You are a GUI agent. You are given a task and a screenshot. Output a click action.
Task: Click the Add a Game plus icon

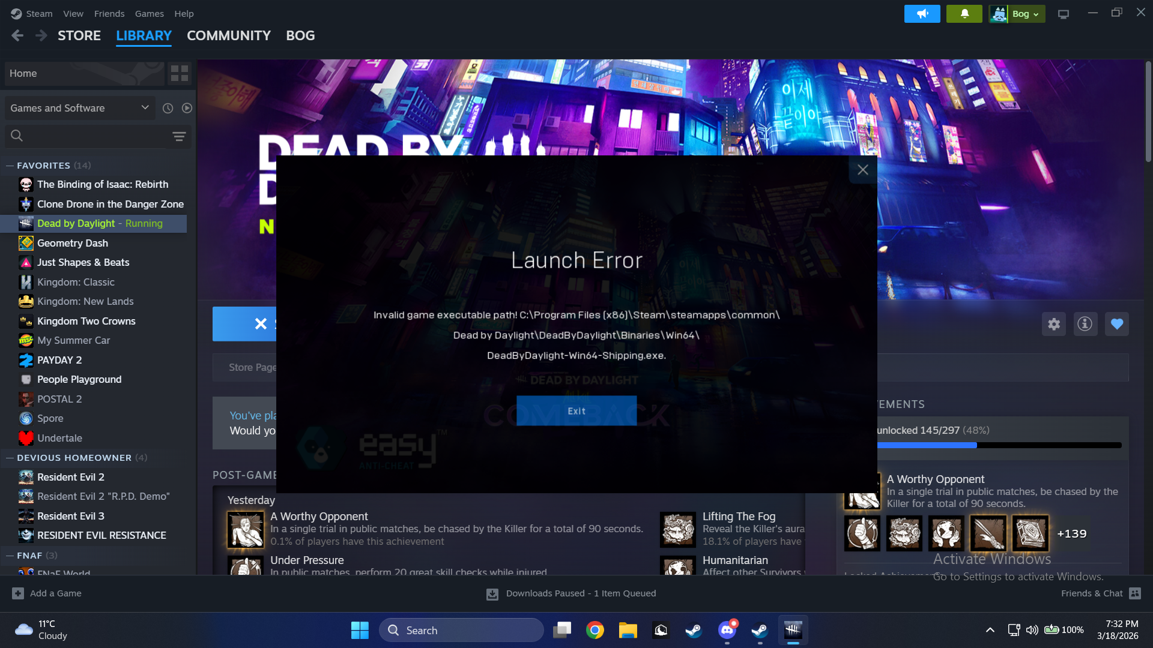click(x=18, y=593)
